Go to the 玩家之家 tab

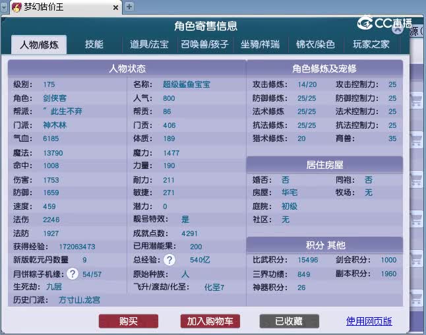click(371, 44)
